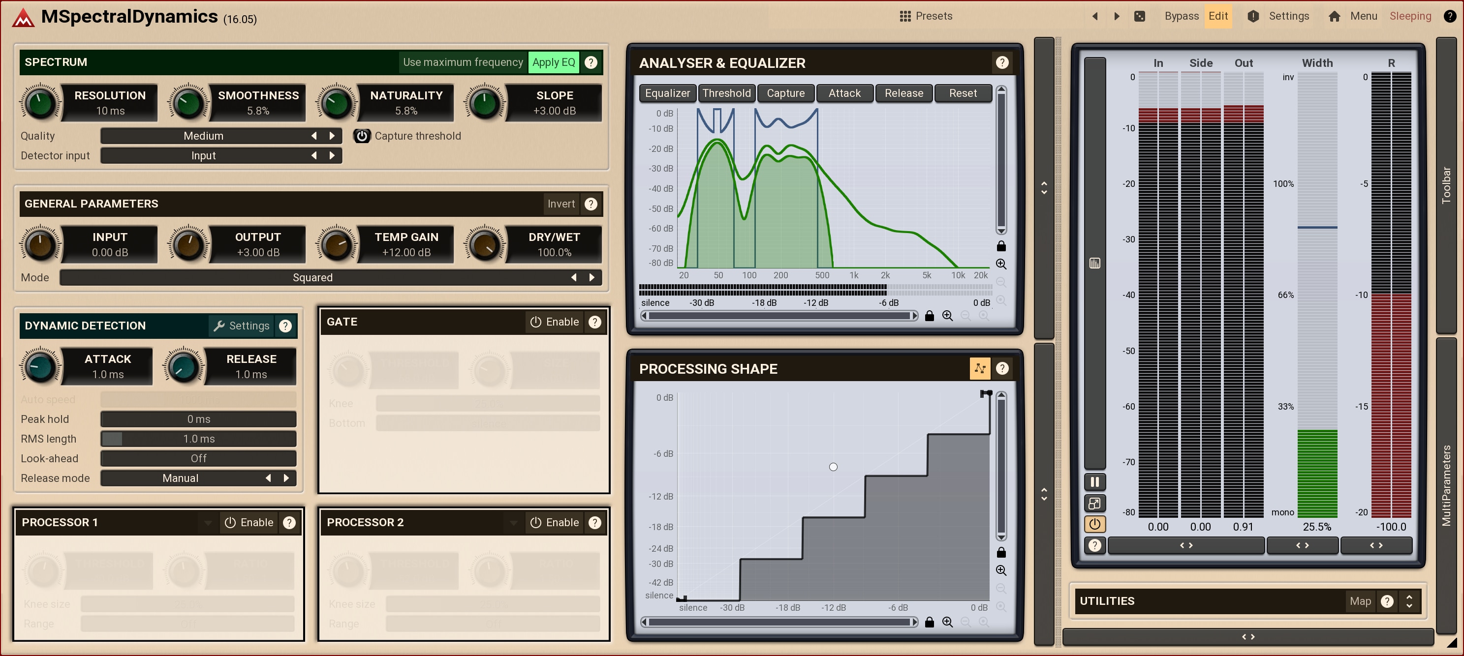Open help for Processing Shape

pos(1002,369)
